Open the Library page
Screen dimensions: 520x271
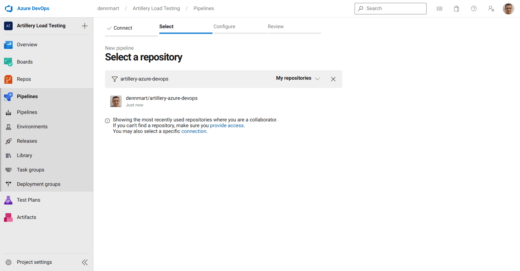pos(24,155)
